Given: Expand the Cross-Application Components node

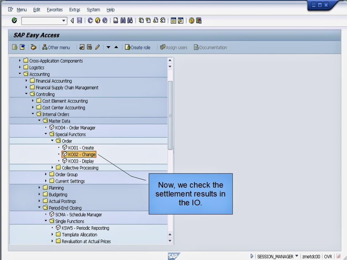Looking at the screenshot, I should pos(20,60).
